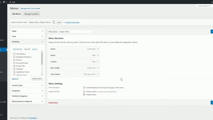This screenshot has width=213, height=120.
Task: Click the Select All link in Portfolios
Action: (x=15, y=79)
